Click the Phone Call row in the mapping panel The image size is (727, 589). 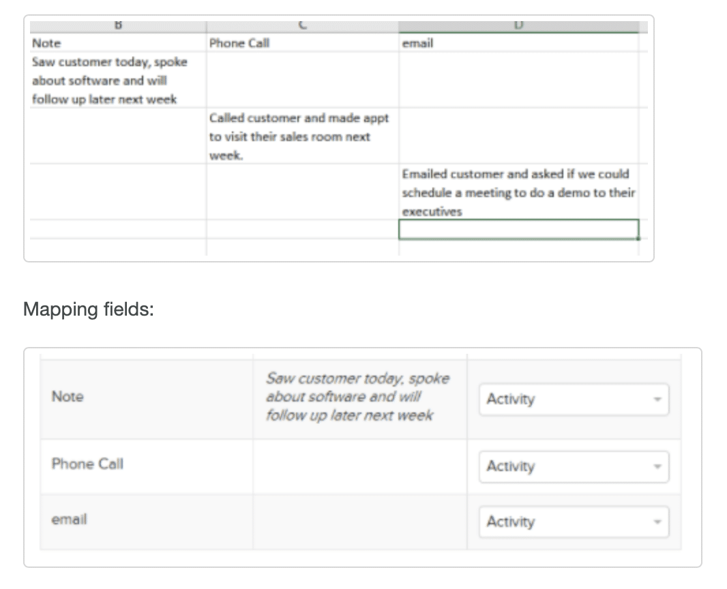87,464
